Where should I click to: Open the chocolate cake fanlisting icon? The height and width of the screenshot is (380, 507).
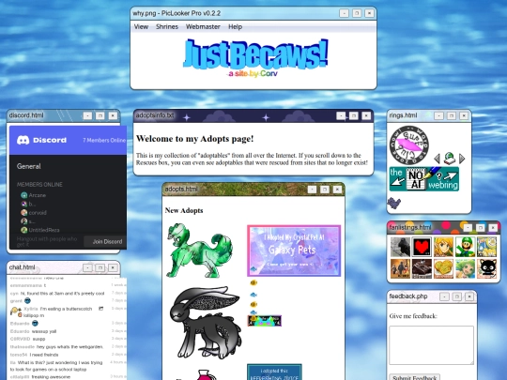pos(422,268)
